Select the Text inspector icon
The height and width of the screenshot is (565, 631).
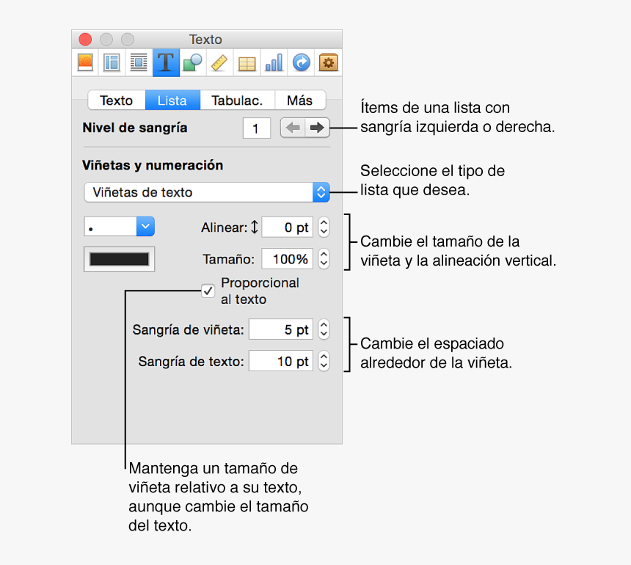pos(165,62)
